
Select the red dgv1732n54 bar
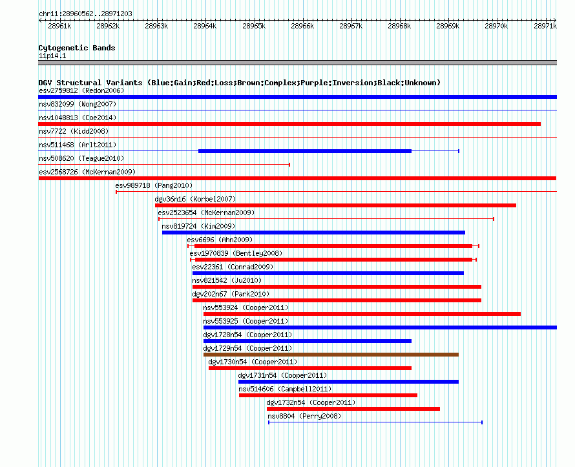pos(353,409)
